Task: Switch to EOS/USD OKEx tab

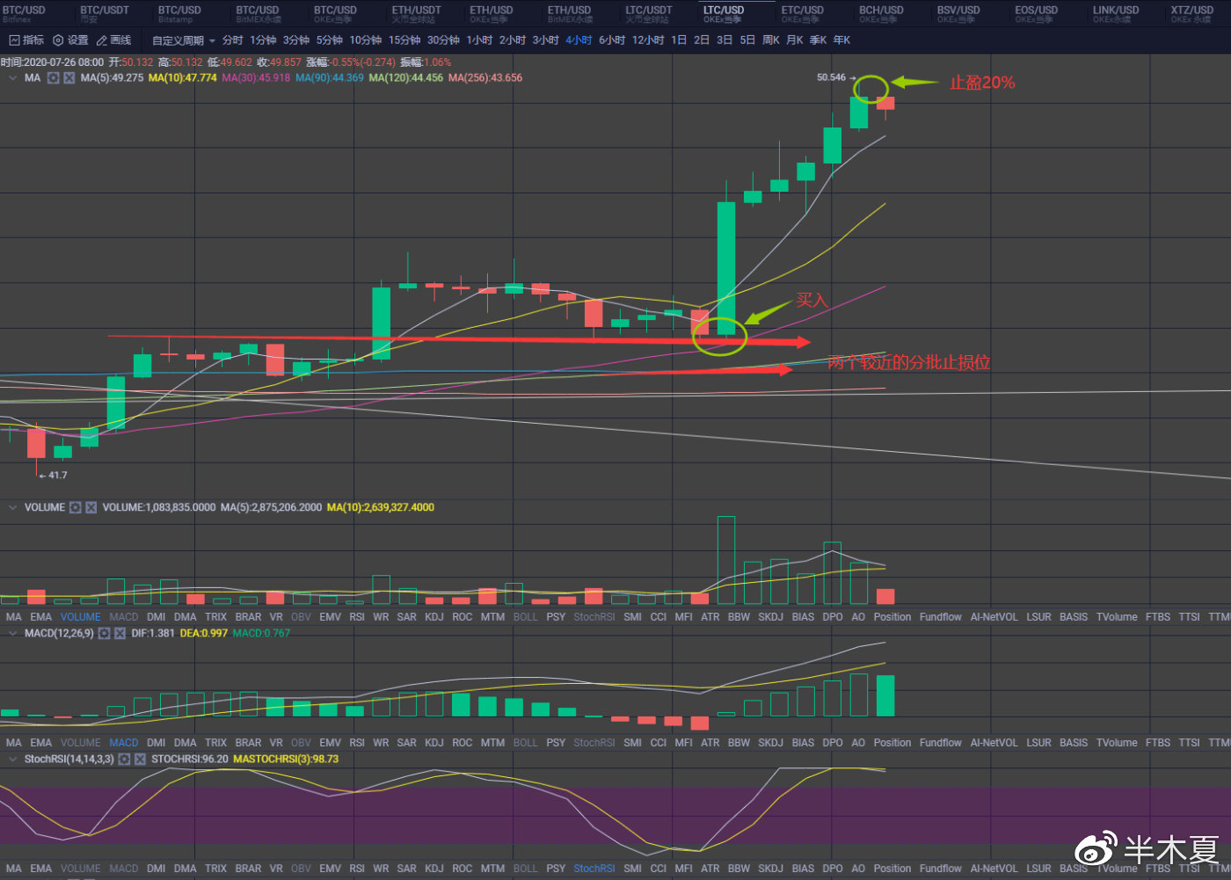Action: click(x=1036, y=14)
